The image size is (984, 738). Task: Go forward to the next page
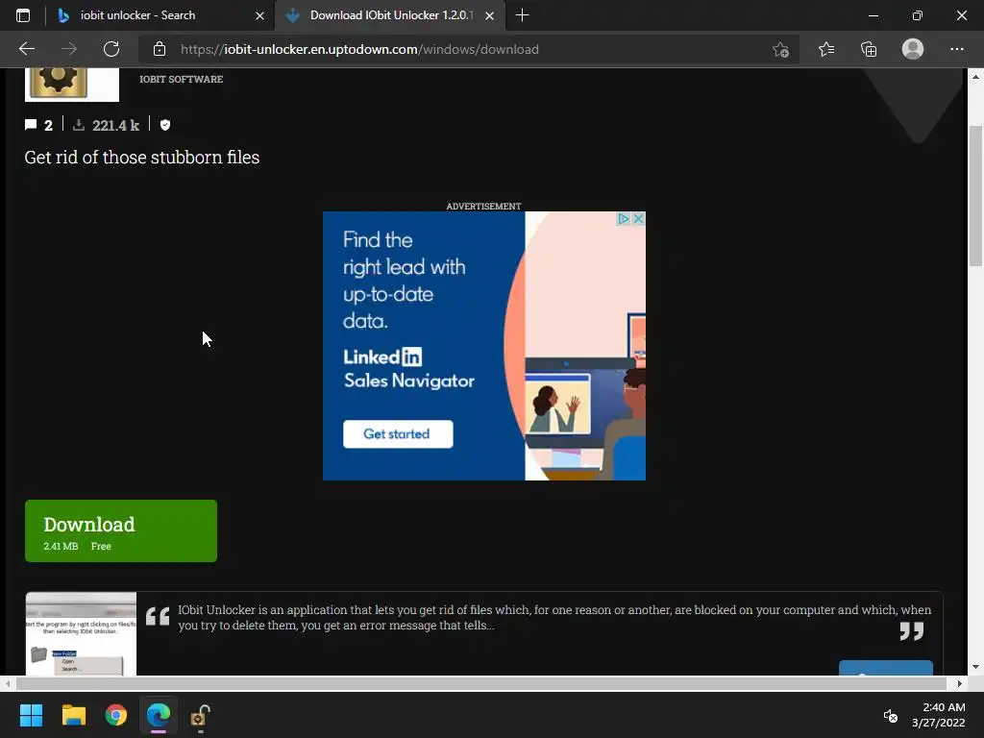69,49
